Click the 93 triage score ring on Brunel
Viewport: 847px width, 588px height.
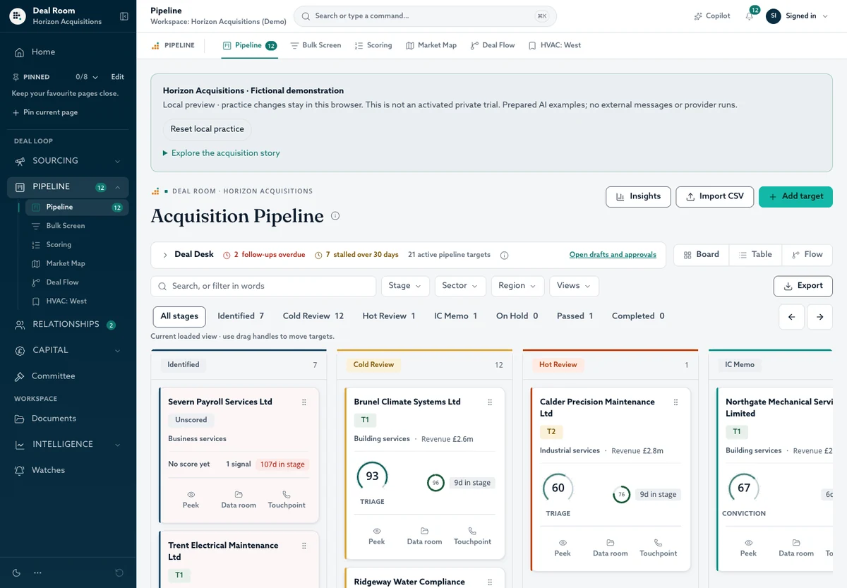372,476
